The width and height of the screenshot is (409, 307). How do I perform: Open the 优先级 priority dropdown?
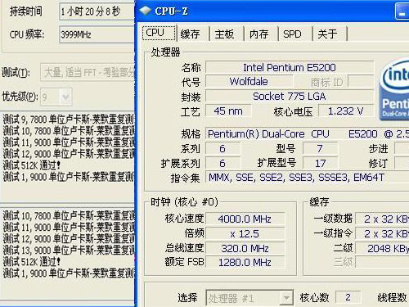click(x=56, y=97)
